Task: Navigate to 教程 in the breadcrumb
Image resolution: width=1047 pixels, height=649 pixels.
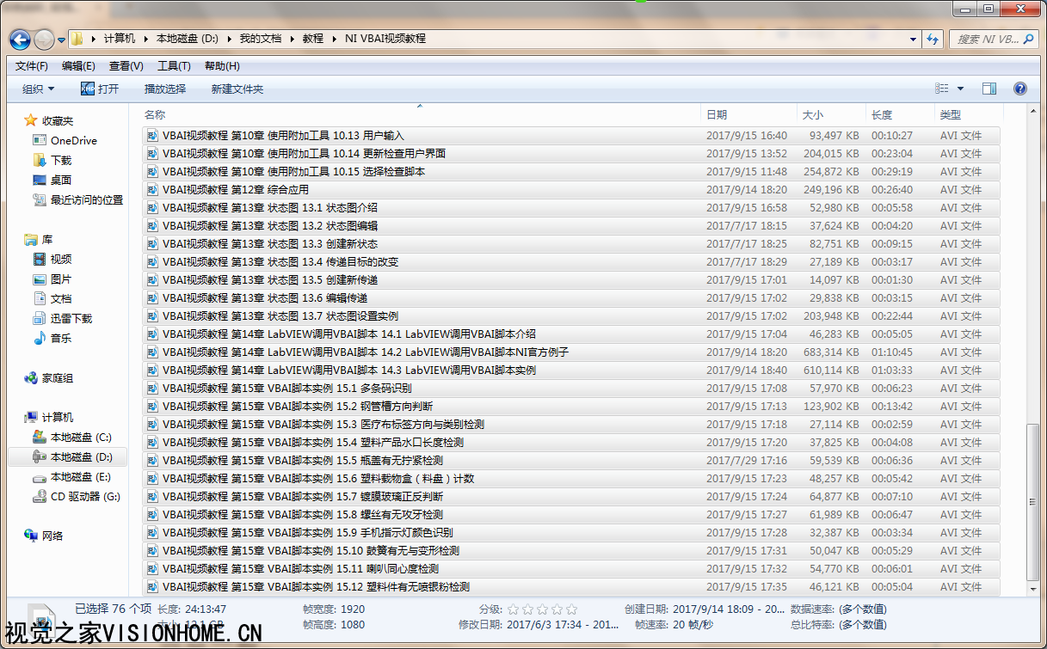Action: tap(313, 39)
